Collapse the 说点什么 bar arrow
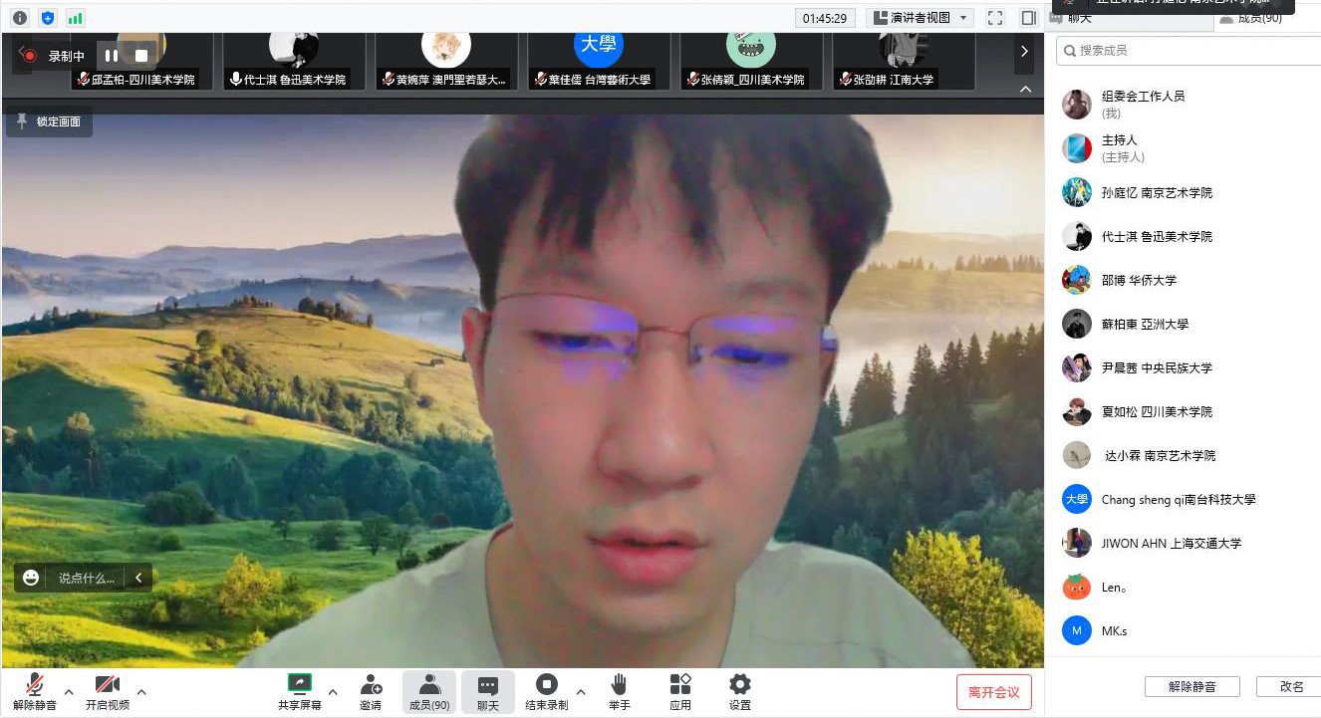Screen dimensions: 1321x718 pyautogui.click(x=138, y=578)
